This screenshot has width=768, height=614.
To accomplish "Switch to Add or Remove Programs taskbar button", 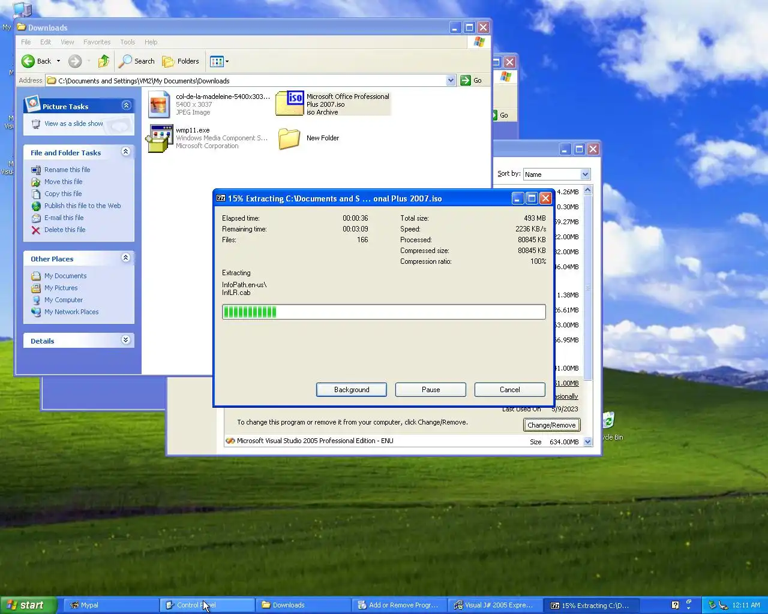I will (399, 605).
